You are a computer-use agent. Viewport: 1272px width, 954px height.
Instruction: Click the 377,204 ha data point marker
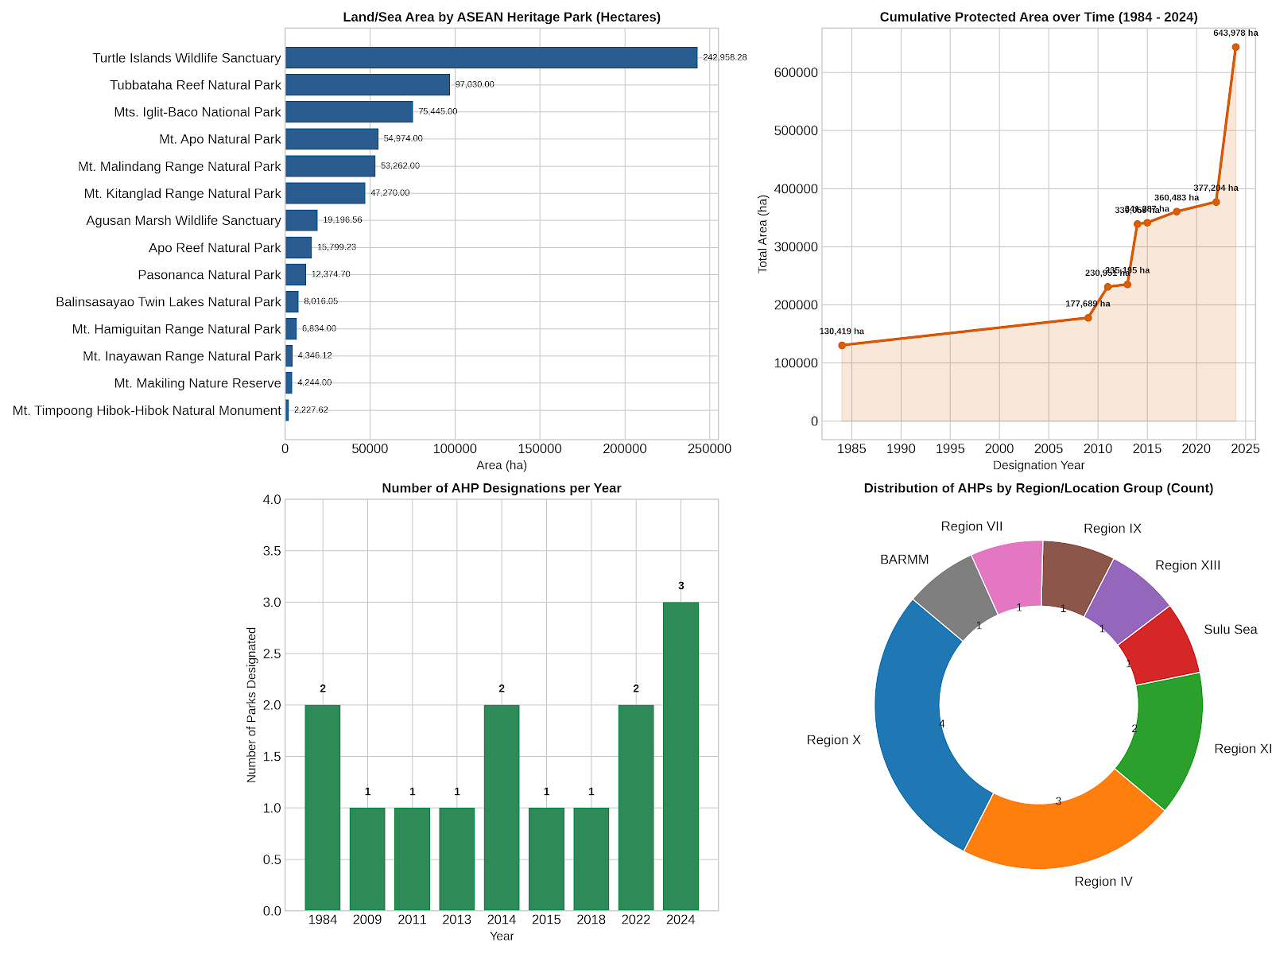1216,202
